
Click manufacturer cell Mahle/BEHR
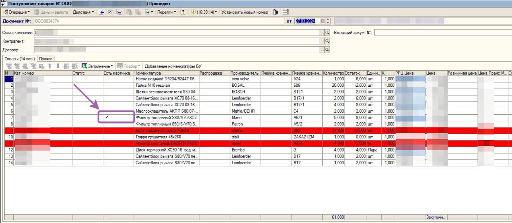(x=245, y=111)
